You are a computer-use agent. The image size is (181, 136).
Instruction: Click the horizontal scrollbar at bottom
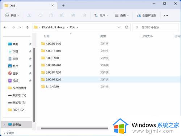75,128
